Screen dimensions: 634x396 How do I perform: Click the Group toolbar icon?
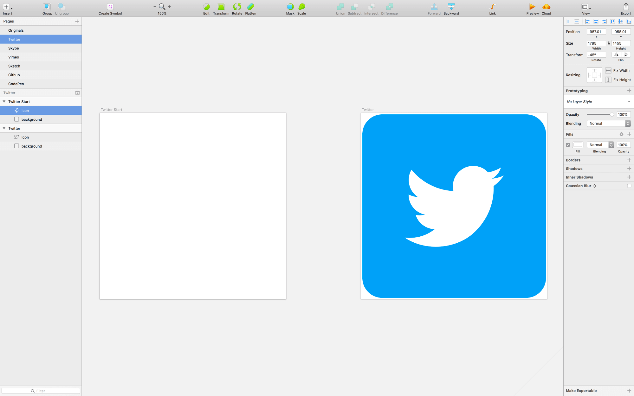(x=47, y=7)
